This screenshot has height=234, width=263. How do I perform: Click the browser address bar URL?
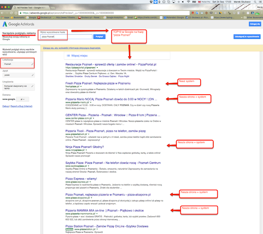click(104, 13)
